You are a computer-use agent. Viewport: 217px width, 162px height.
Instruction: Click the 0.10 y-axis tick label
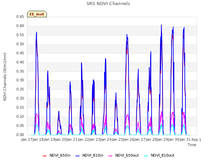20,116
